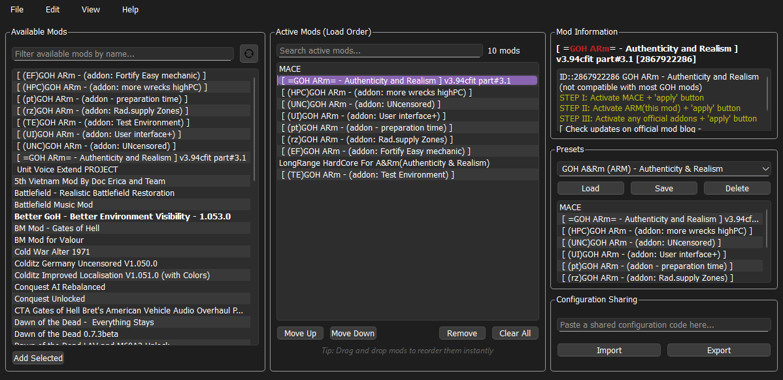The width and height of the screenshot is (783, 380).
Task: Remove the selected active mod
Action: pos(461,333)
